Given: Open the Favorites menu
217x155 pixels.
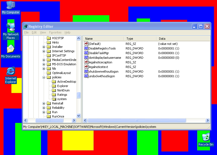Looking at the screenshot, I should pyautogui.click(x=55, y=32).
